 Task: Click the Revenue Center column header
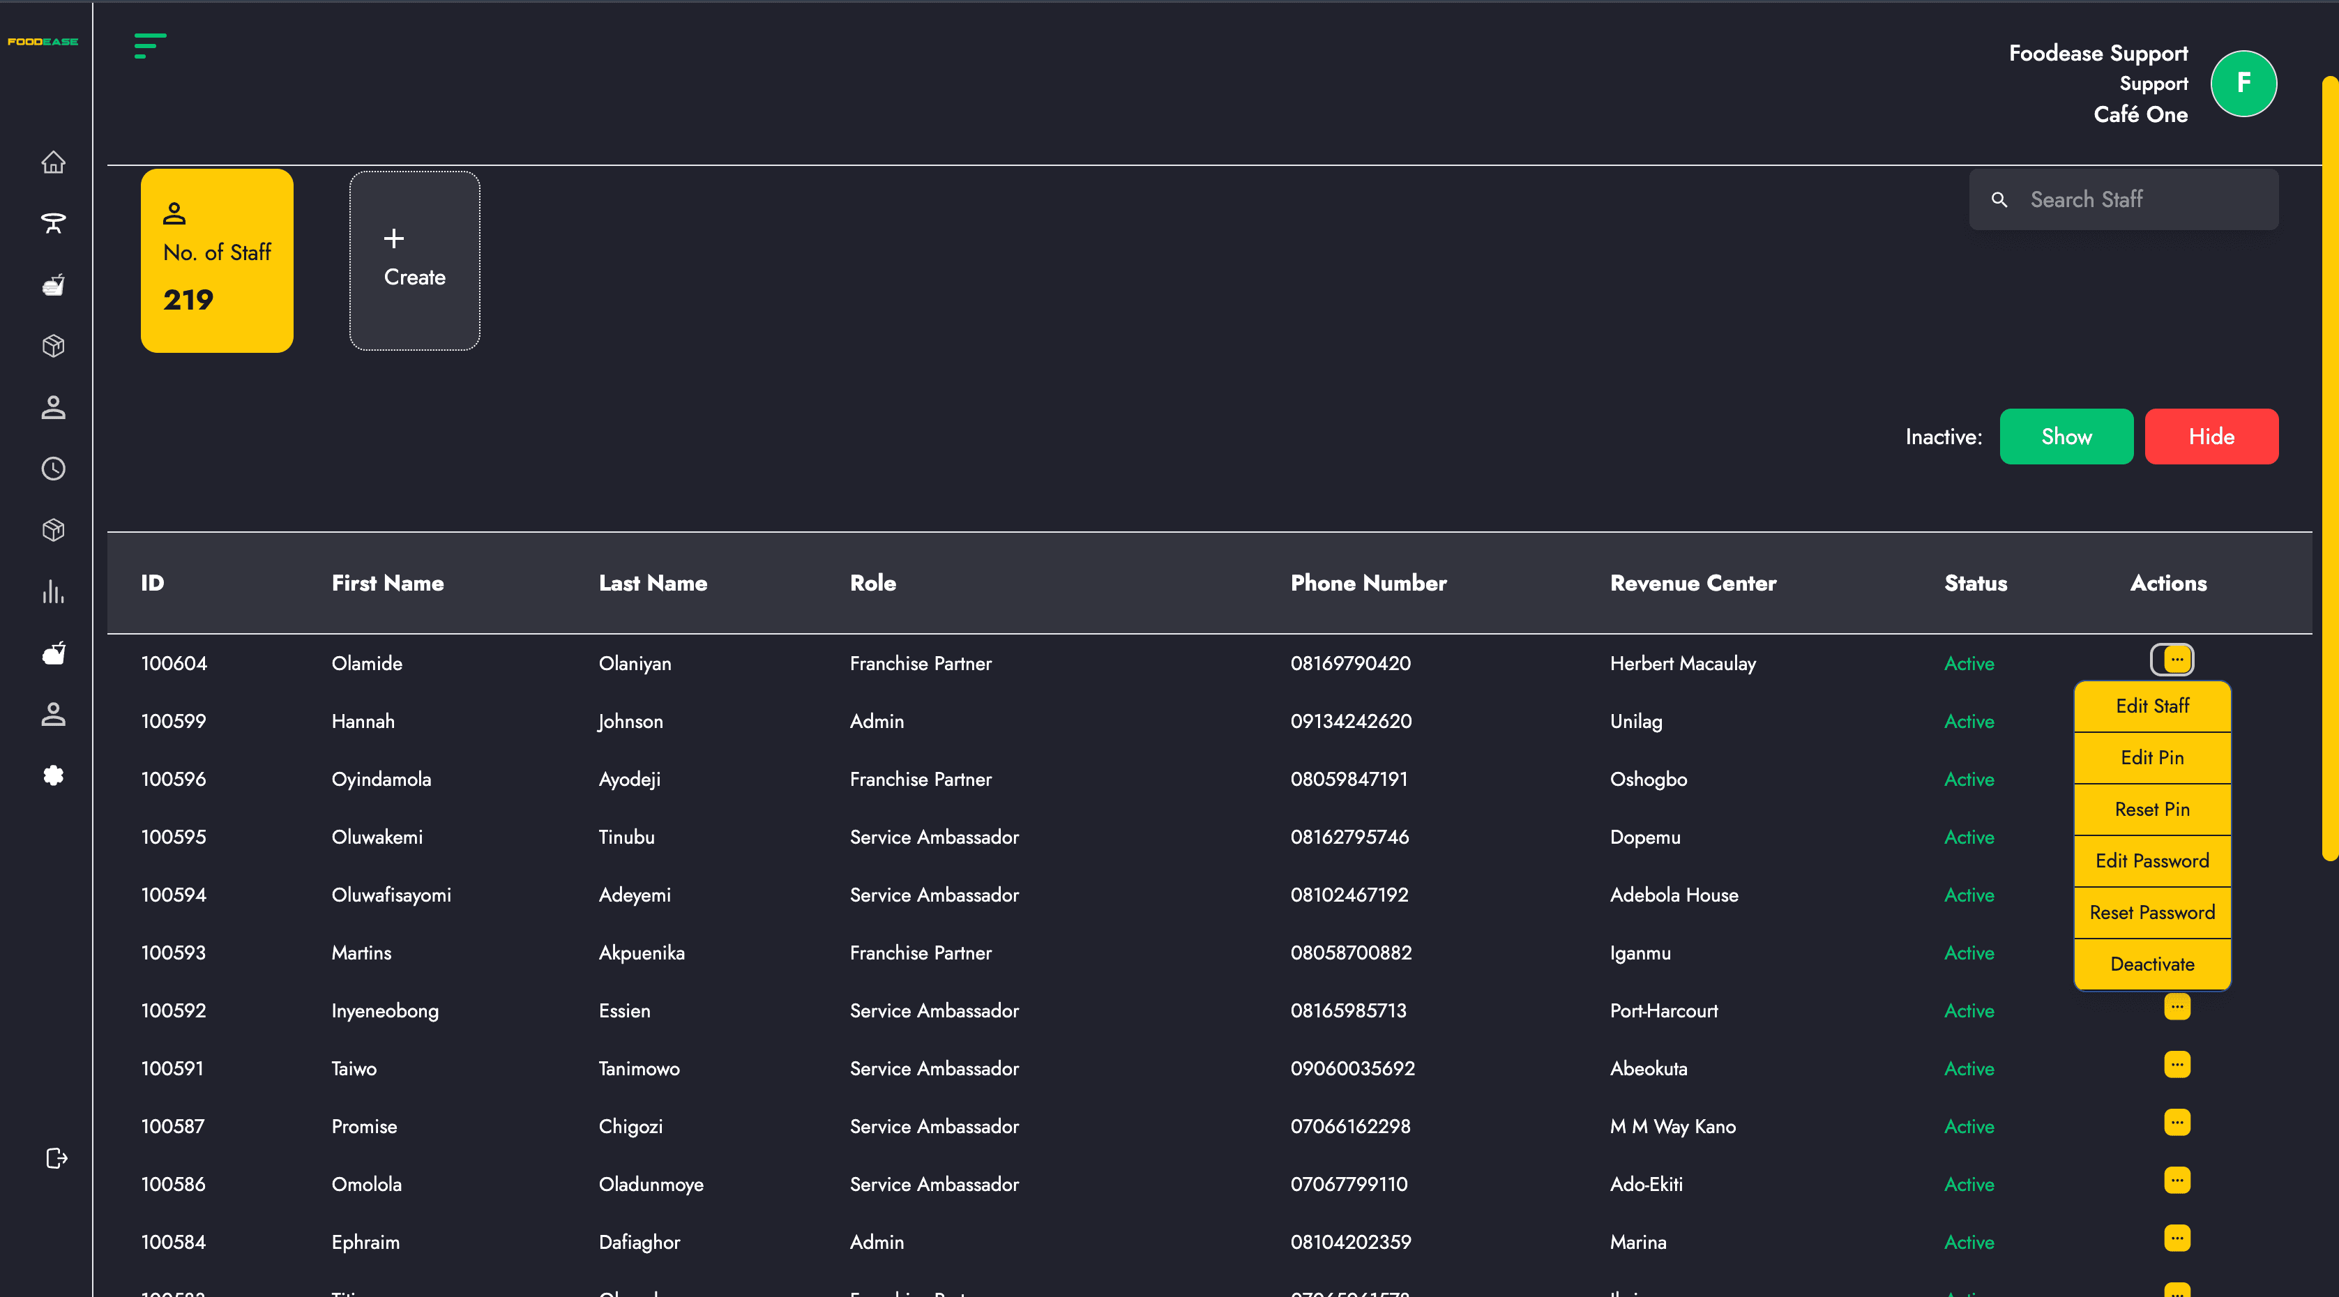click(1693, 584)
